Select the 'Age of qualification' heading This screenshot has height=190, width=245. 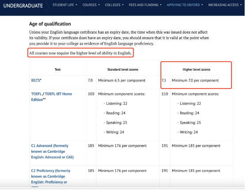(x=50, y=24)
